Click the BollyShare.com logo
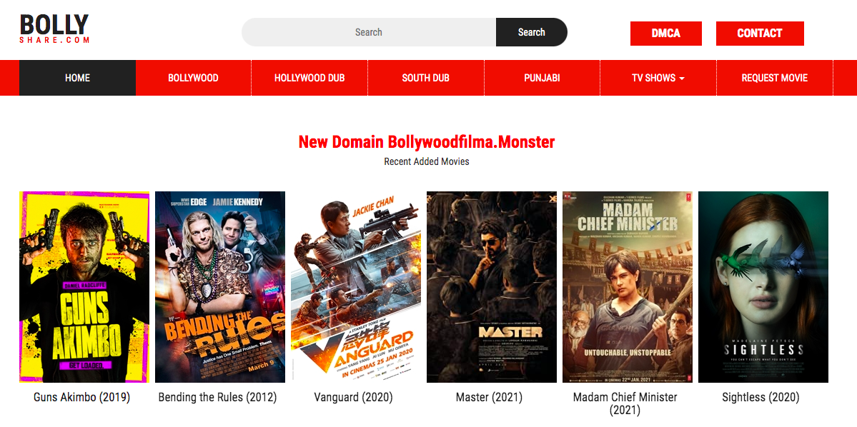Image resolution: width=857 pixels, height=427 pixels. coord(54,29)
